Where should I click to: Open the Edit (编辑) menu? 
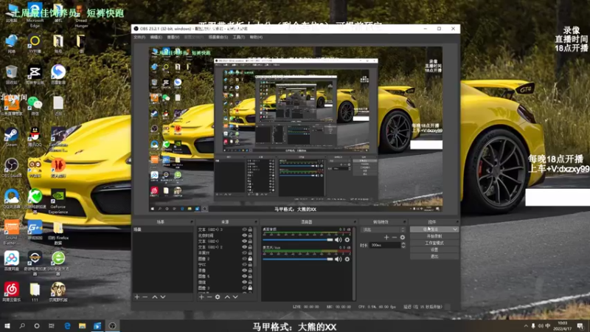click(x=156, y=38)
